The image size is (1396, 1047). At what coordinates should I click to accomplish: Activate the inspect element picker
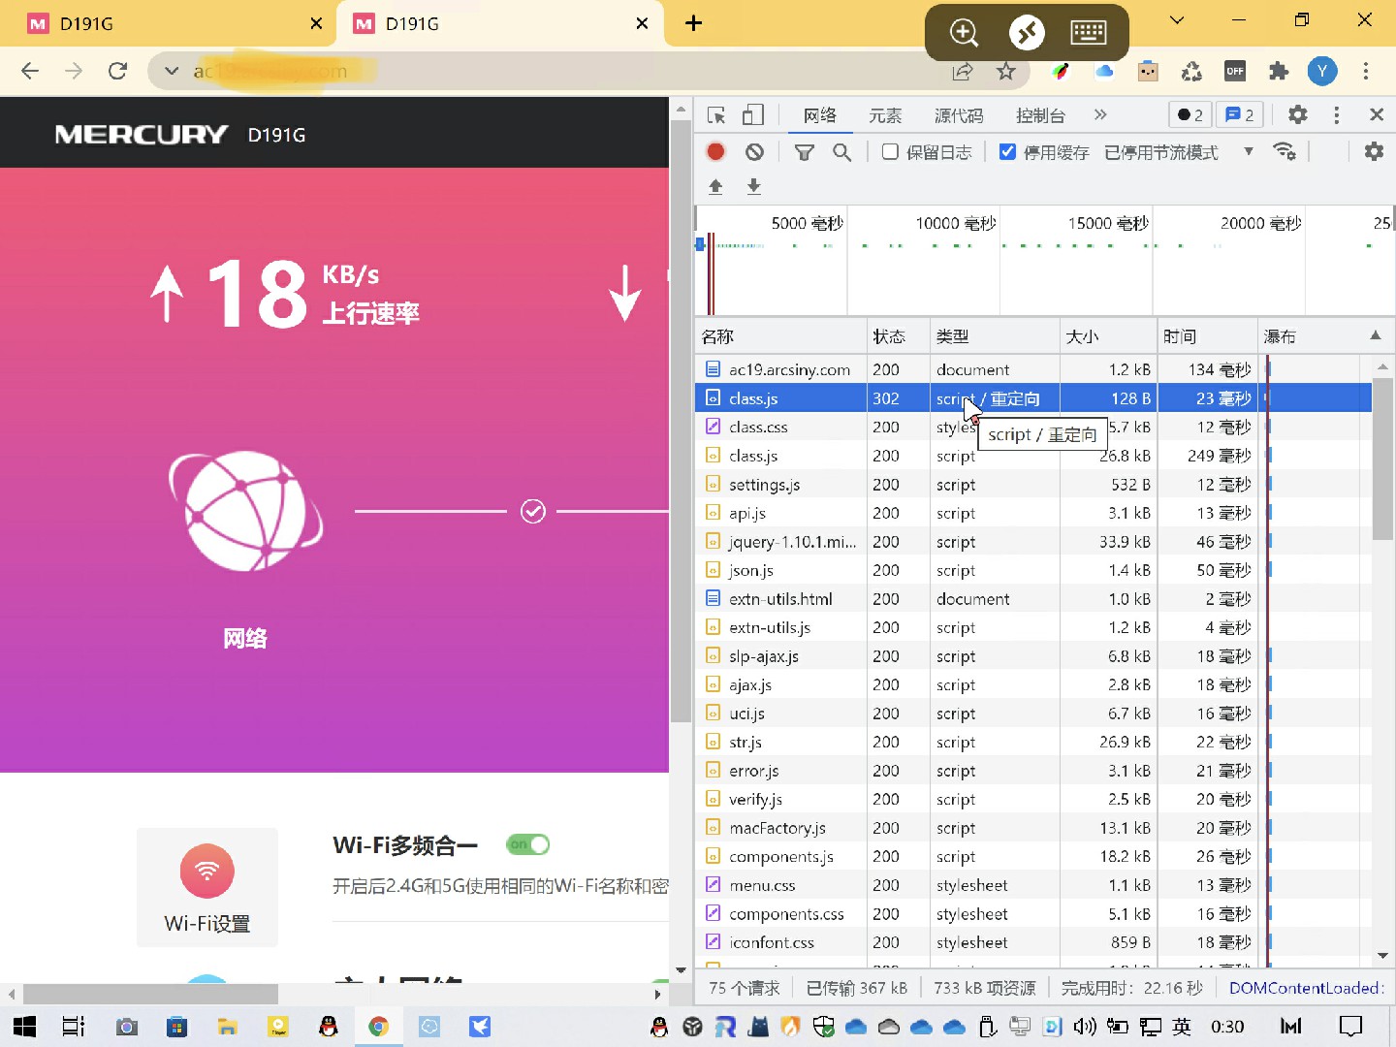pyautogui.click(x=716, y=115)
